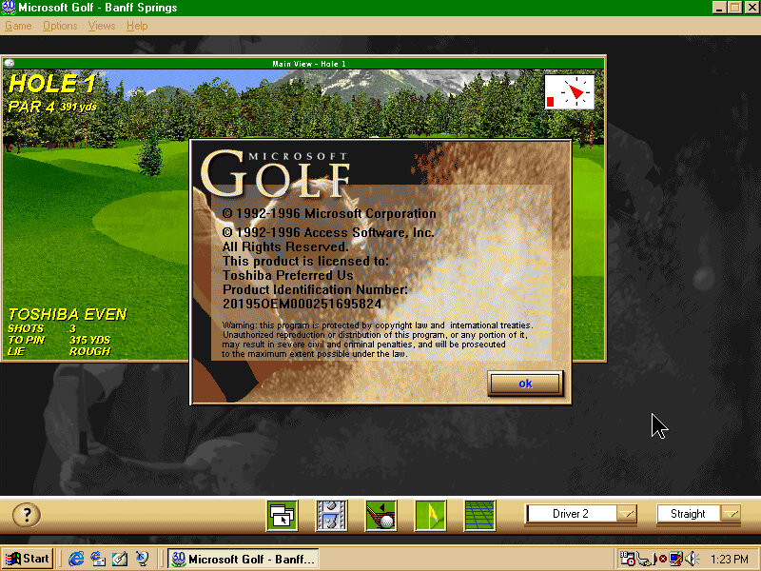Viewport: 761px width, 571px height.
Task: Click the wind direction indicator
Action: pyautogui.click(x=569, y=92)
